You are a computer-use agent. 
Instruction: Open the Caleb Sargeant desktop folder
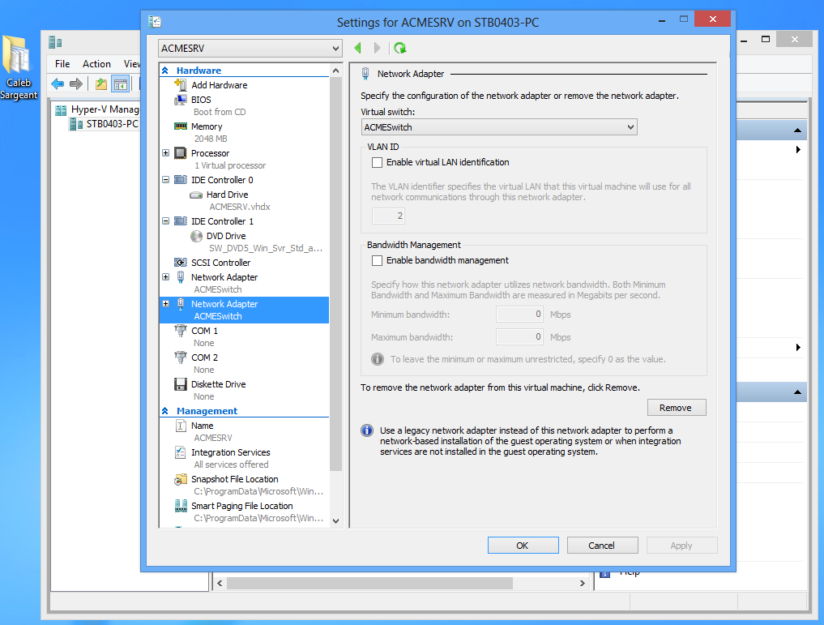[19, 67]
